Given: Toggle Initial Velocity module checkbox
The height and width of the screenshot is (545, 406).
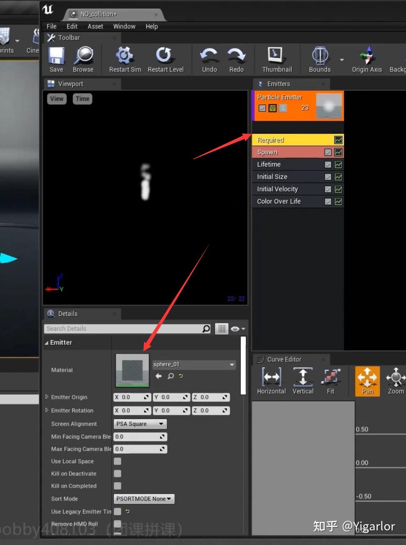Looking at the screenshot, I should [328, 189].
